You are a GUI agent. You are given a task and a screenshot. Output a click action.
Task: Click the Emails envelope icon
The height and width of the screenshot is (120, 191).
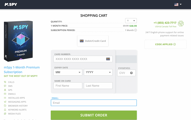point(5,94)
